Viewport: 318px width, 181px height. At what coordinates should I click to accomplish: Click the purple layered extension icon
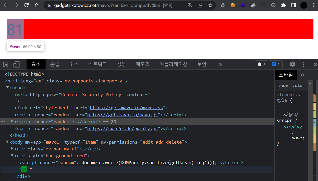point(243,5)
